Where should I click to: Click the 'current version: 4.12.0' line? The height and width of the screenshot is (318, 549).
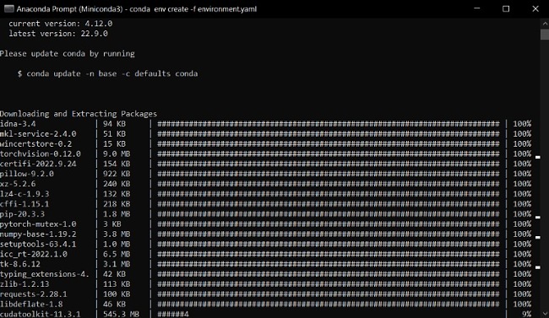coord(61,24)
